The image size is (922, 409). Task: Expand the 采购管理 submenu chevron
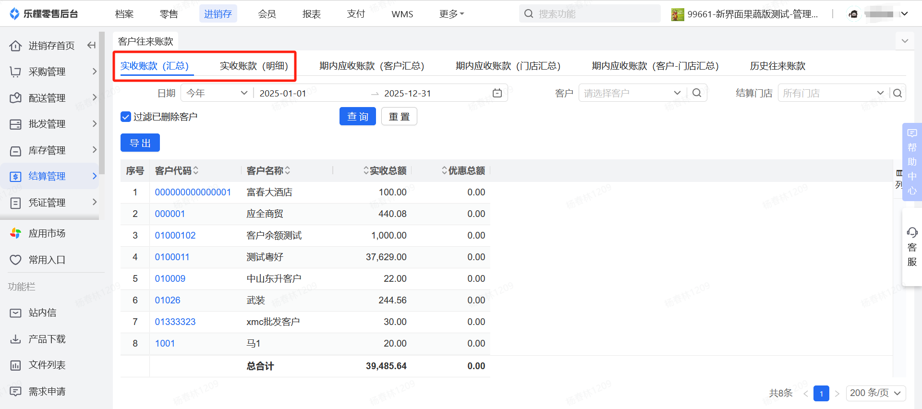pos(95,72)
